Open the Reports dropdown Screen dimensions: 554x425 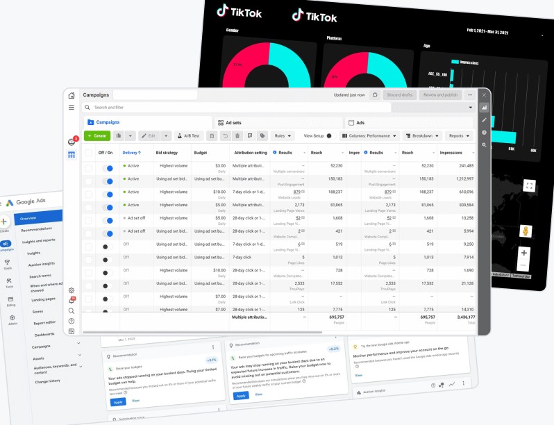459,135
